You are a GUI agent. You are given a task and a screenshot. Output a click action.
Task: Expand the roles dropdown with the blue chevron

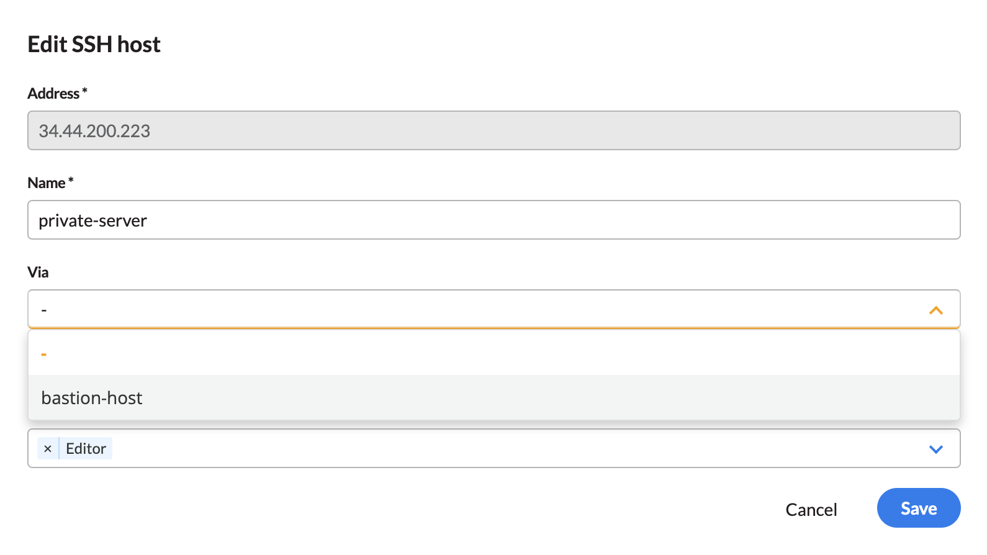point(935,449)
